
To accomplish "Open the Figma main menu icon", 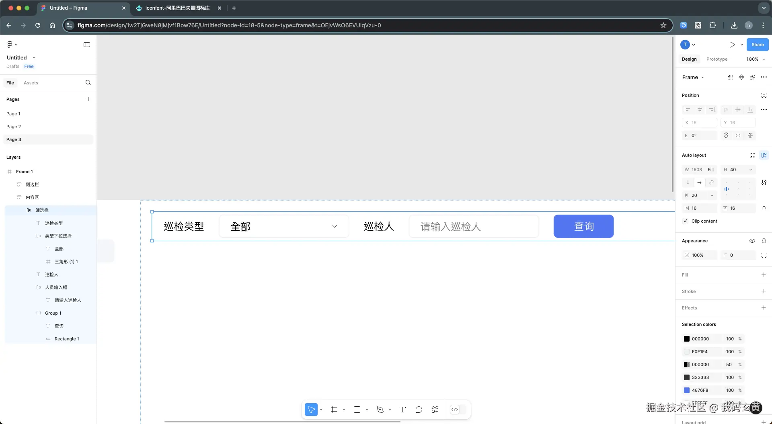I will point(10,45).
